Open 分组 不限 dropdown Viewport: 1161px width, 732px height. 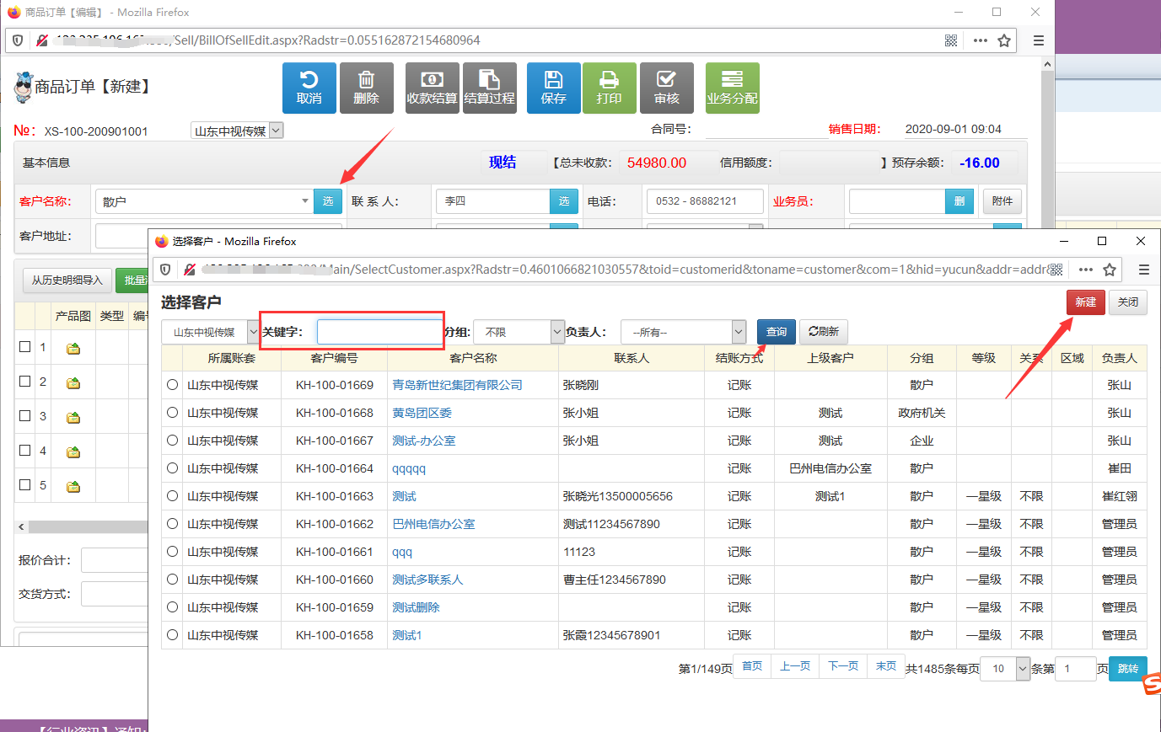(x=519, y=332)
